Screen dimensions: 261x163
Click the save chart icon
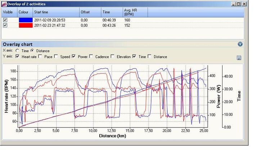tap(239, 58)
